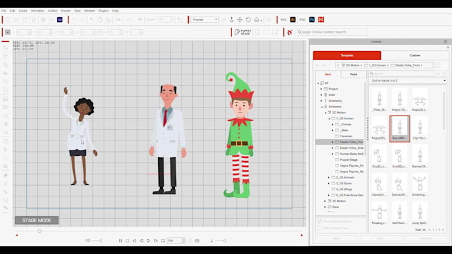
Task: Click the music note volume icon
Action: (x=211, y=241)
